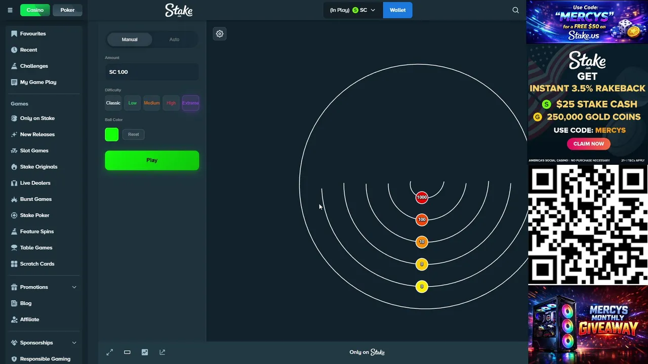Click the Promotions gift icon

coord(14,287)
